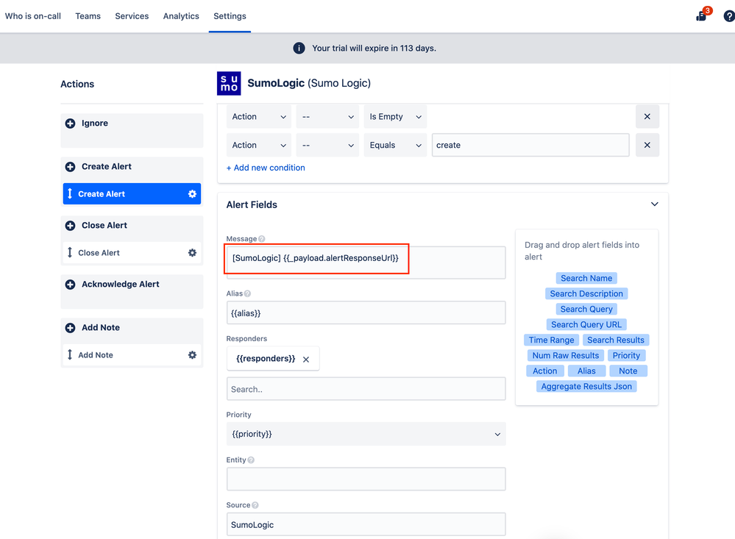Screen dimensions: 735x539
Task: Click the Responders search field
Action: pos(366,389)
